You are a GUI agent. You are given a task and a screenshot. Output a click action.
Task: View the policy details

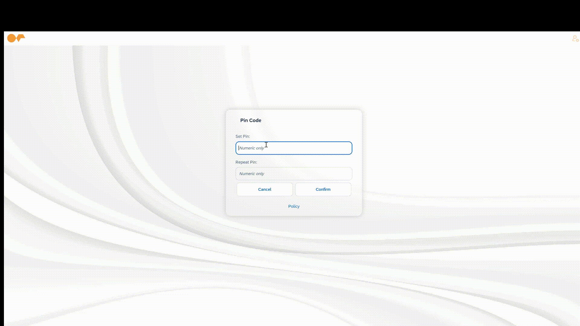pos(294,206)
